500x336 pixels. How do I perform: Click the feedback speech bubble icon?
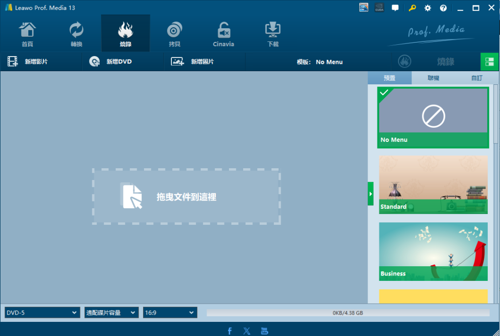[395, 8]
